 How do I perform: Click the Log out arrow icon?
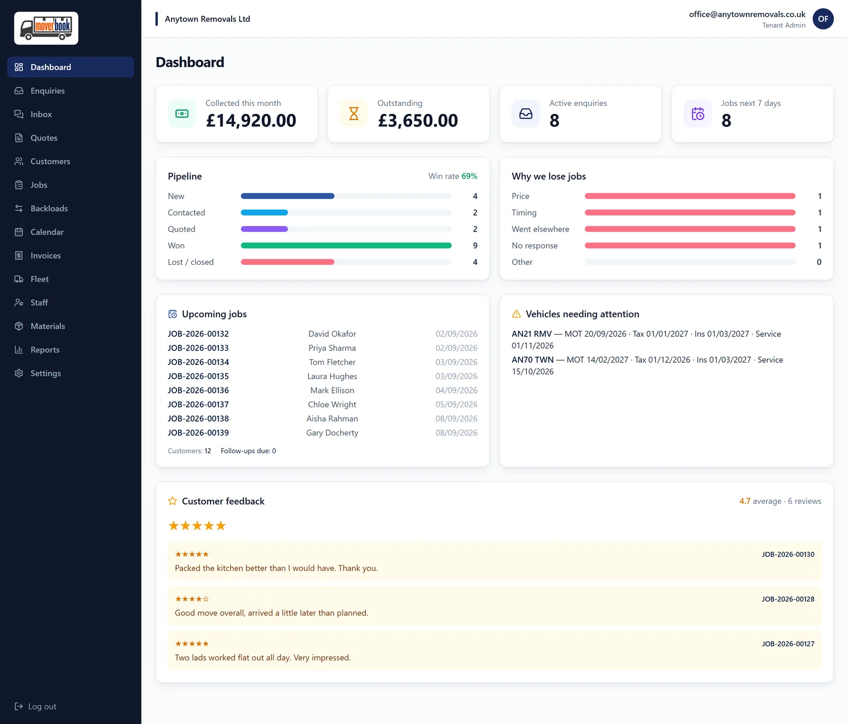pos(19,707)
